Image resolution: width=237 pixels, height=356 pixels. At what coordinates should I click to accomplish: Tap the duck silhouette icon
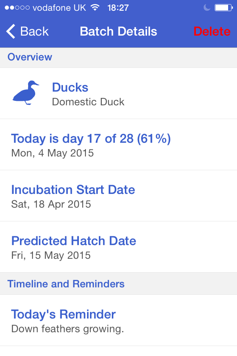click(x=26, y=93)
